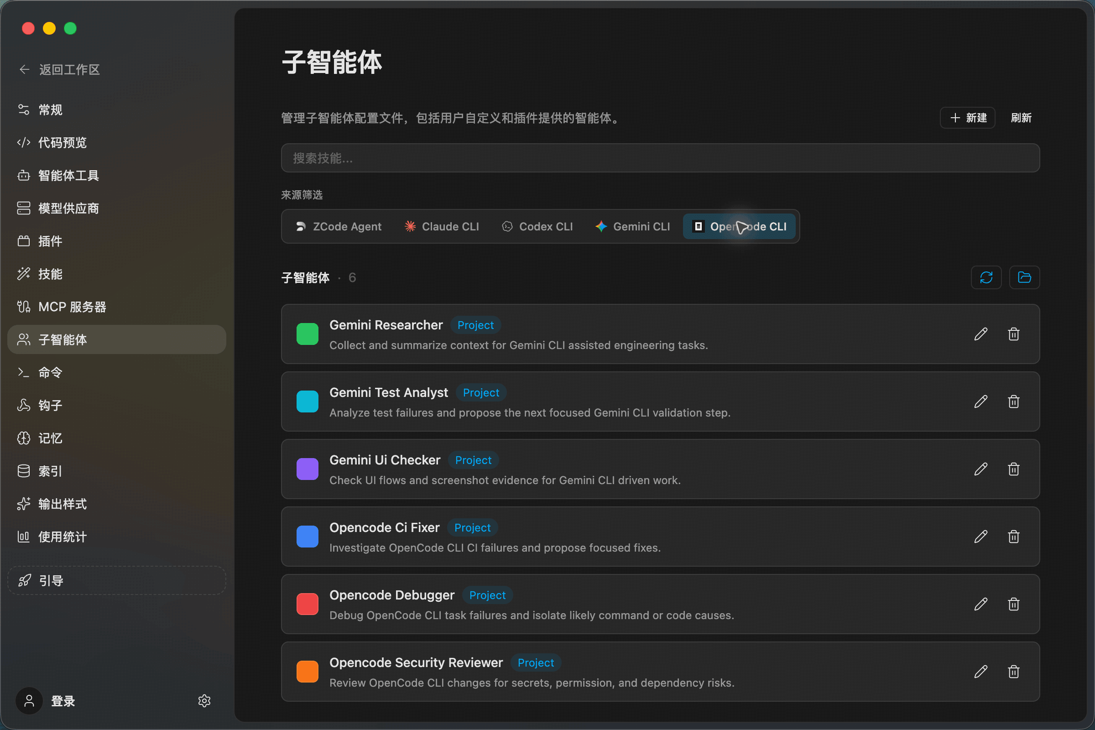Filter by ZCode Agent source
This screenshot has width=1095, height=730.
pos(339,226)
